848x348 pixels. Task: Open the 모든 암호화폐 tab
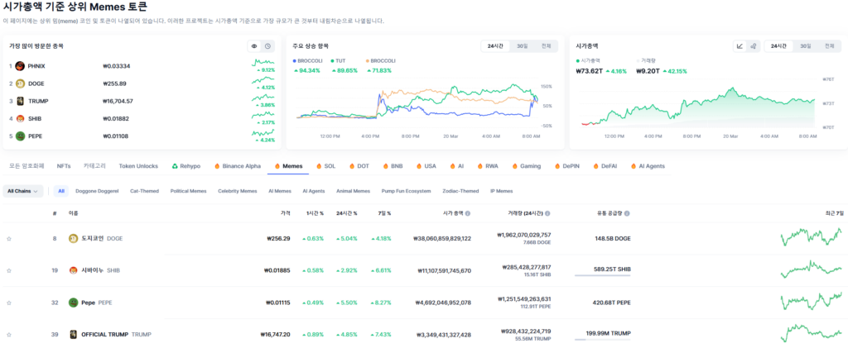click(26, 166)
